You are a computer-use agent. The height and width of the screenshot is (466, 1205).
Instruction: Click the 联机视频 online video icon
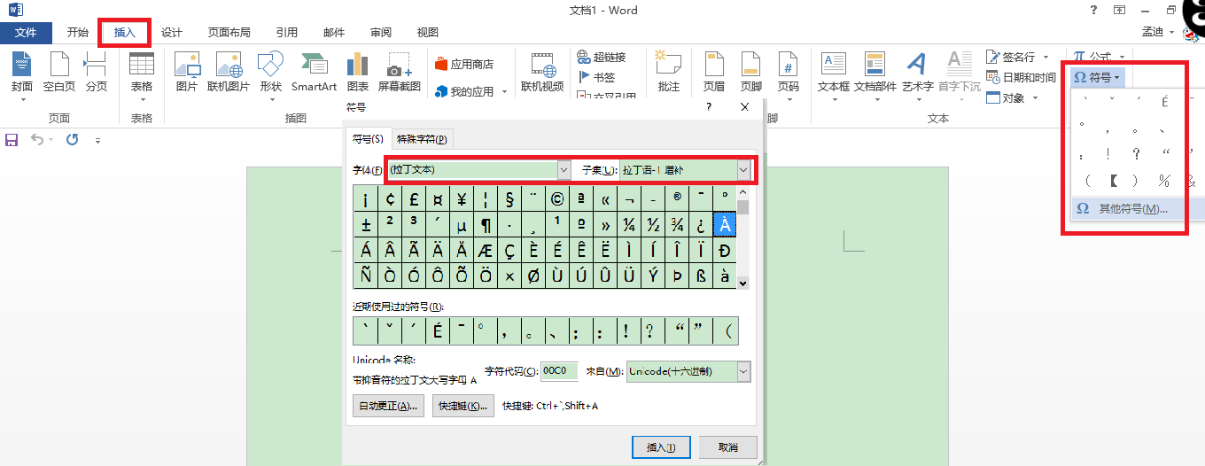(x=542, y=72)
